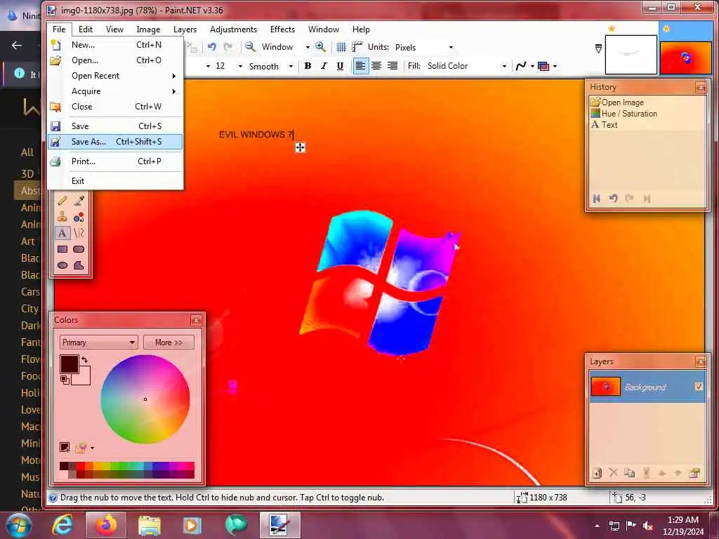The height and width of the screenshot is (539, 719).
Task: Select the Recolor tool
Action: tap(79, 217)
